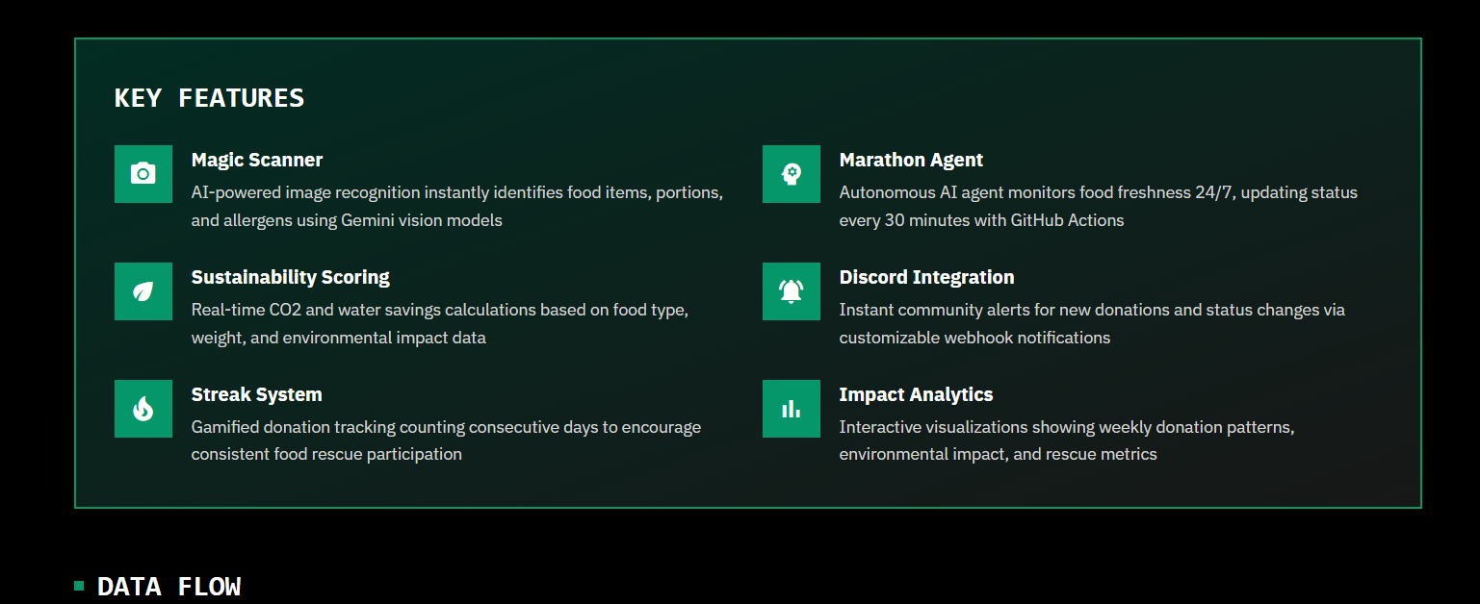This screenshot has width=1480, height=604.
Task: Click the DATA FLOW section heading
Action: click(169, 587)
